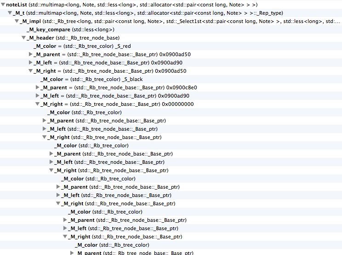Viewport: 342px width, 255px height.
Task: Collapse the _M_header disclosure triangle
Action: [23, 38]
